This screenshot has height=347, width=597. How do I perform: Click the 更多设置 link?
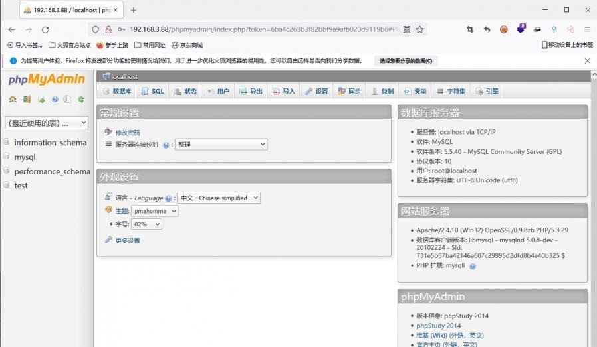[x=128, y=241]
